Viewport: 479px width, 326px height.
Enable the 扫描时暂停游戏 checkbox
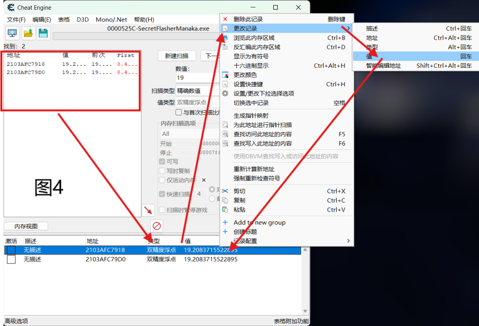[162, 210]
